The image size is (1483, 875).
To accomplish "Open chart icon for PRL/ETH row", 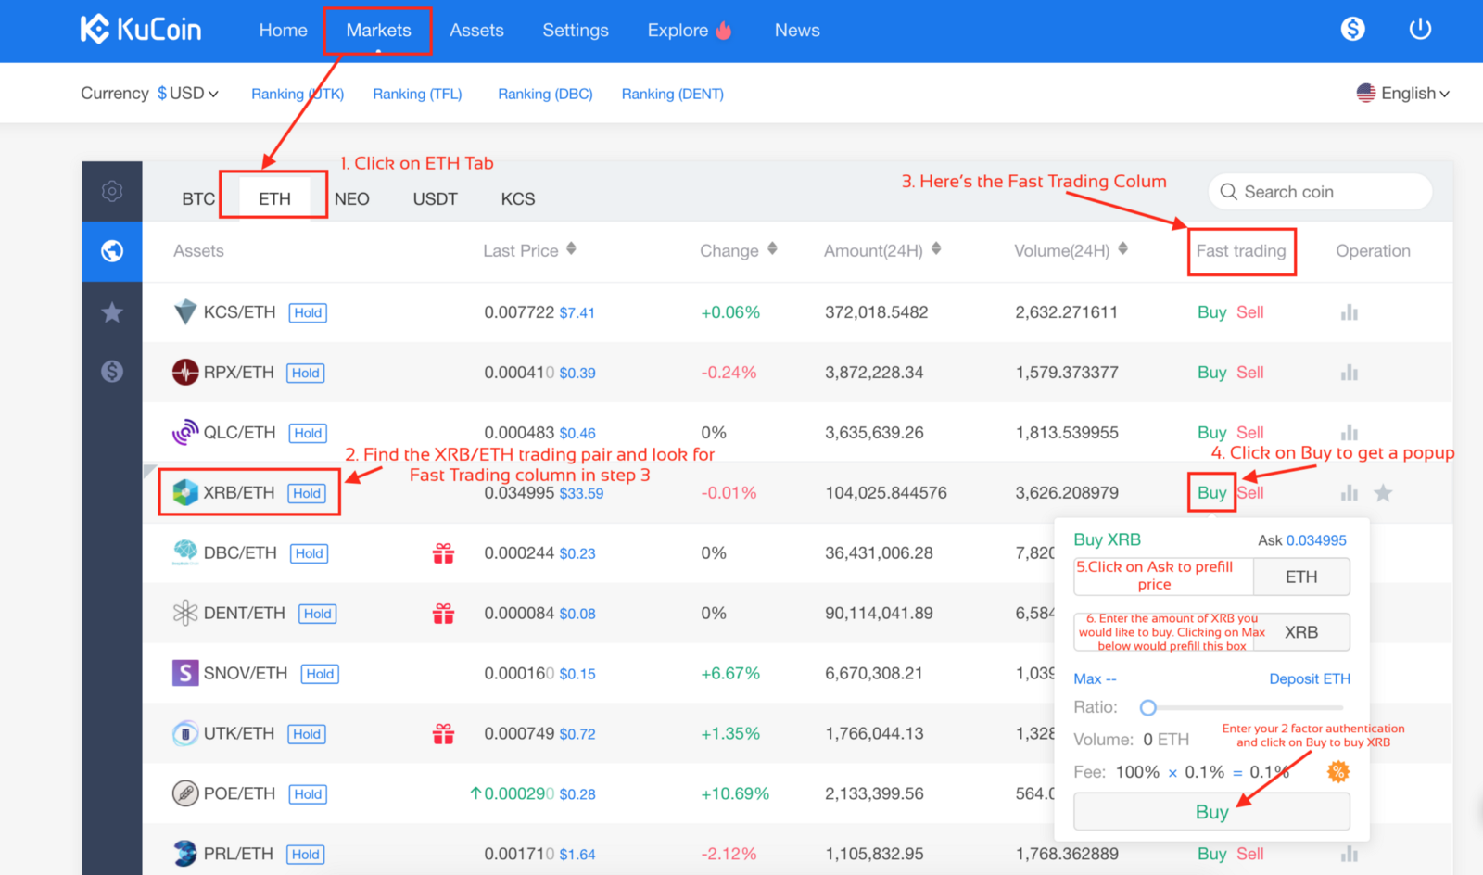I will [x=1350, y=854].
